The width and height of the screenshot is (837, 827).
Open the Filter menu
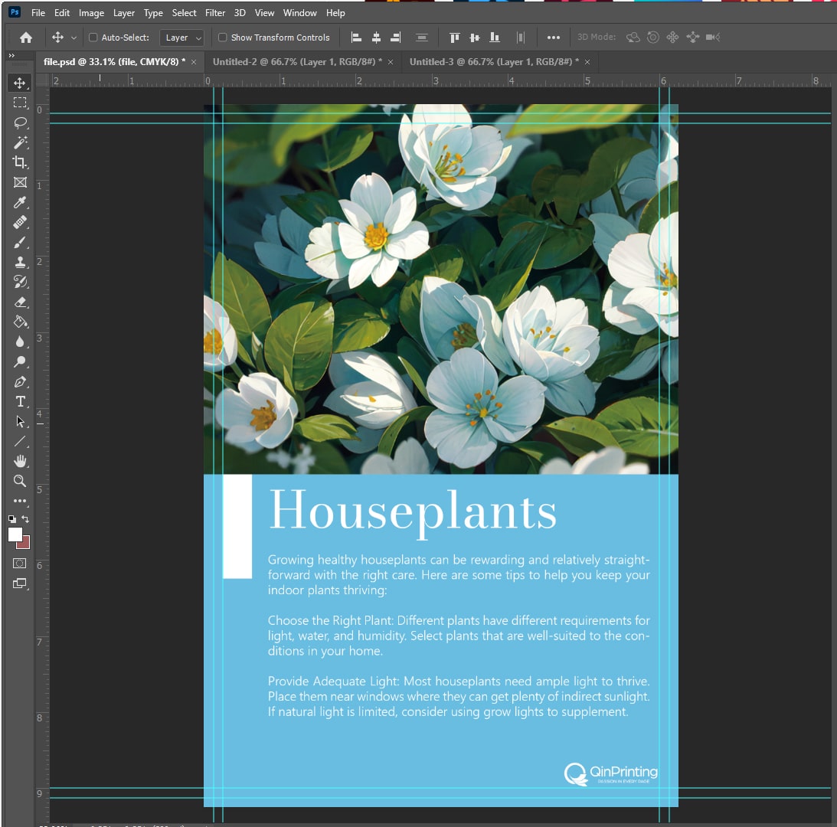click(x=215, y=13)
